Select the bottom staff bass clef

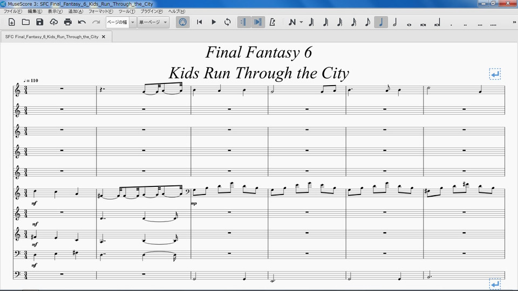(x=17, y=274)
